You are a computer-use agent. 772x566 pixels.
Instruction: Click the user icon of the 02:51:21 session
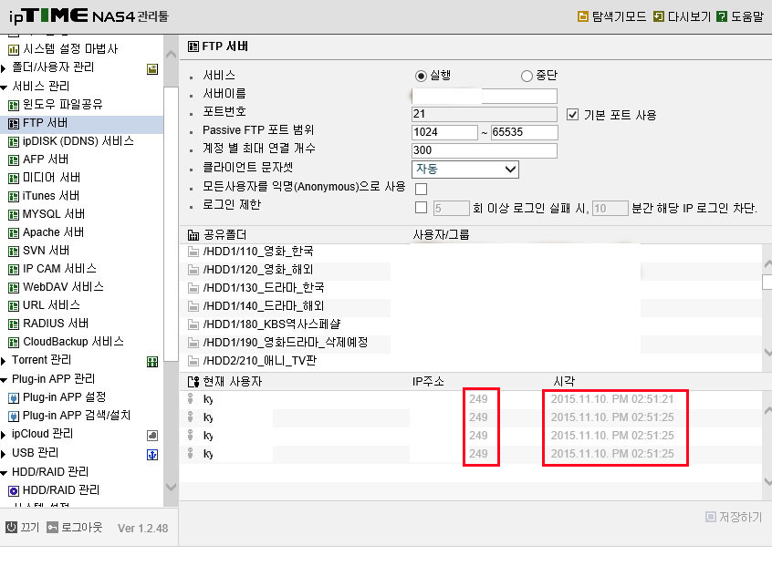(x=191, y=399)
